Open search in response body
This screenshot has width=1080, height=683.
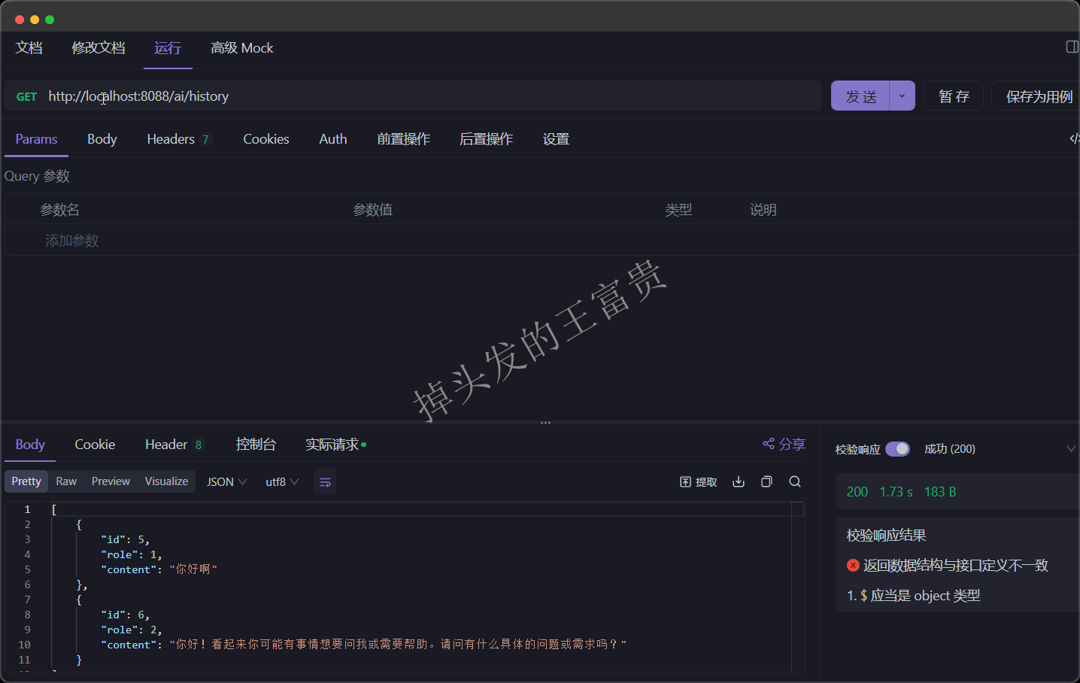pos(795,481)
